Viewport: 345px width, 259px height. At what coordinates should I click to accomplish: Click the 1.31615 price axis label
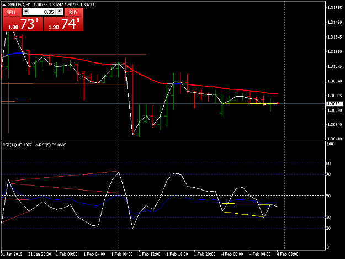pos(335,8)
